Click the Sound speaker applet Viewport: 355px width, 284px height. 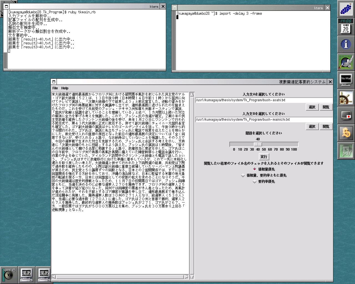pyautogui.click(x=8, y=276)
